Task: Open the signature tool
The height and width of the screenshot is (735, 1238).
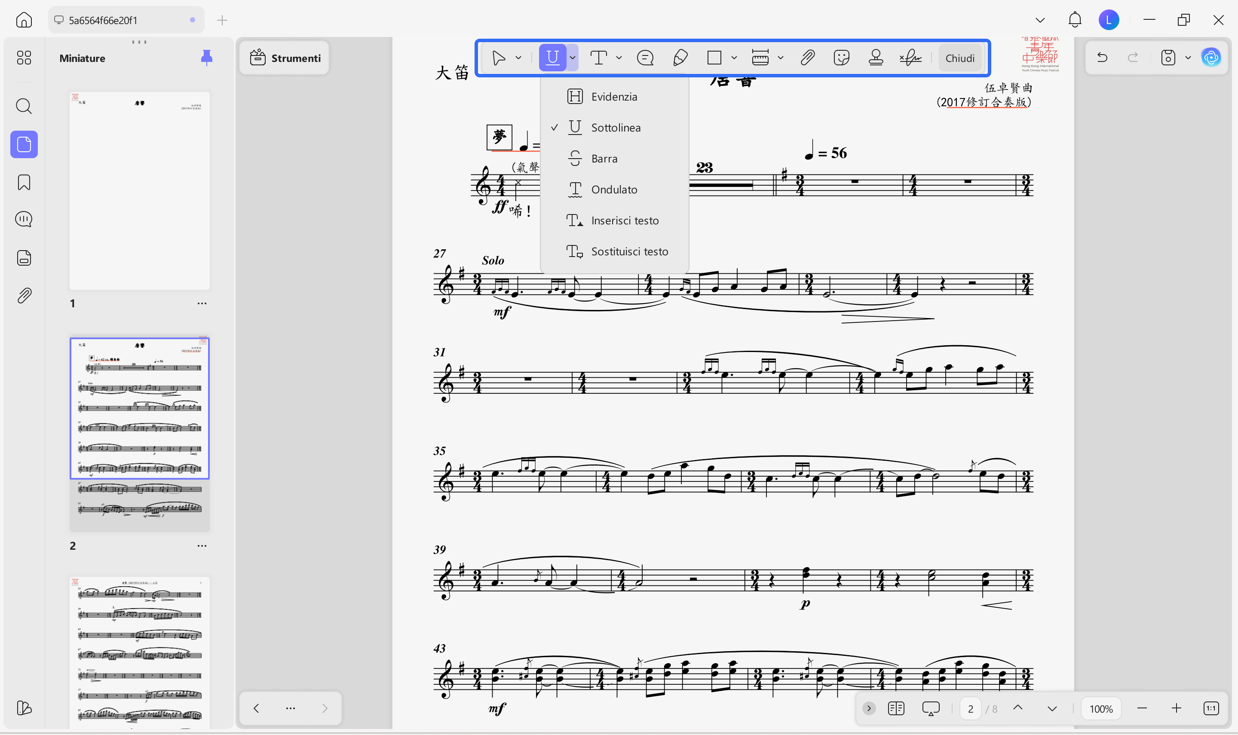Action: pyautogui.click(x=911, y=58)
